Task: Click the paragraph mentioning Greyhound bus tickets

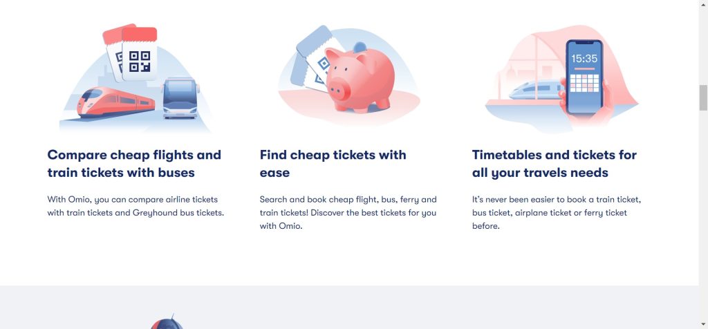Action: point(136,206)
